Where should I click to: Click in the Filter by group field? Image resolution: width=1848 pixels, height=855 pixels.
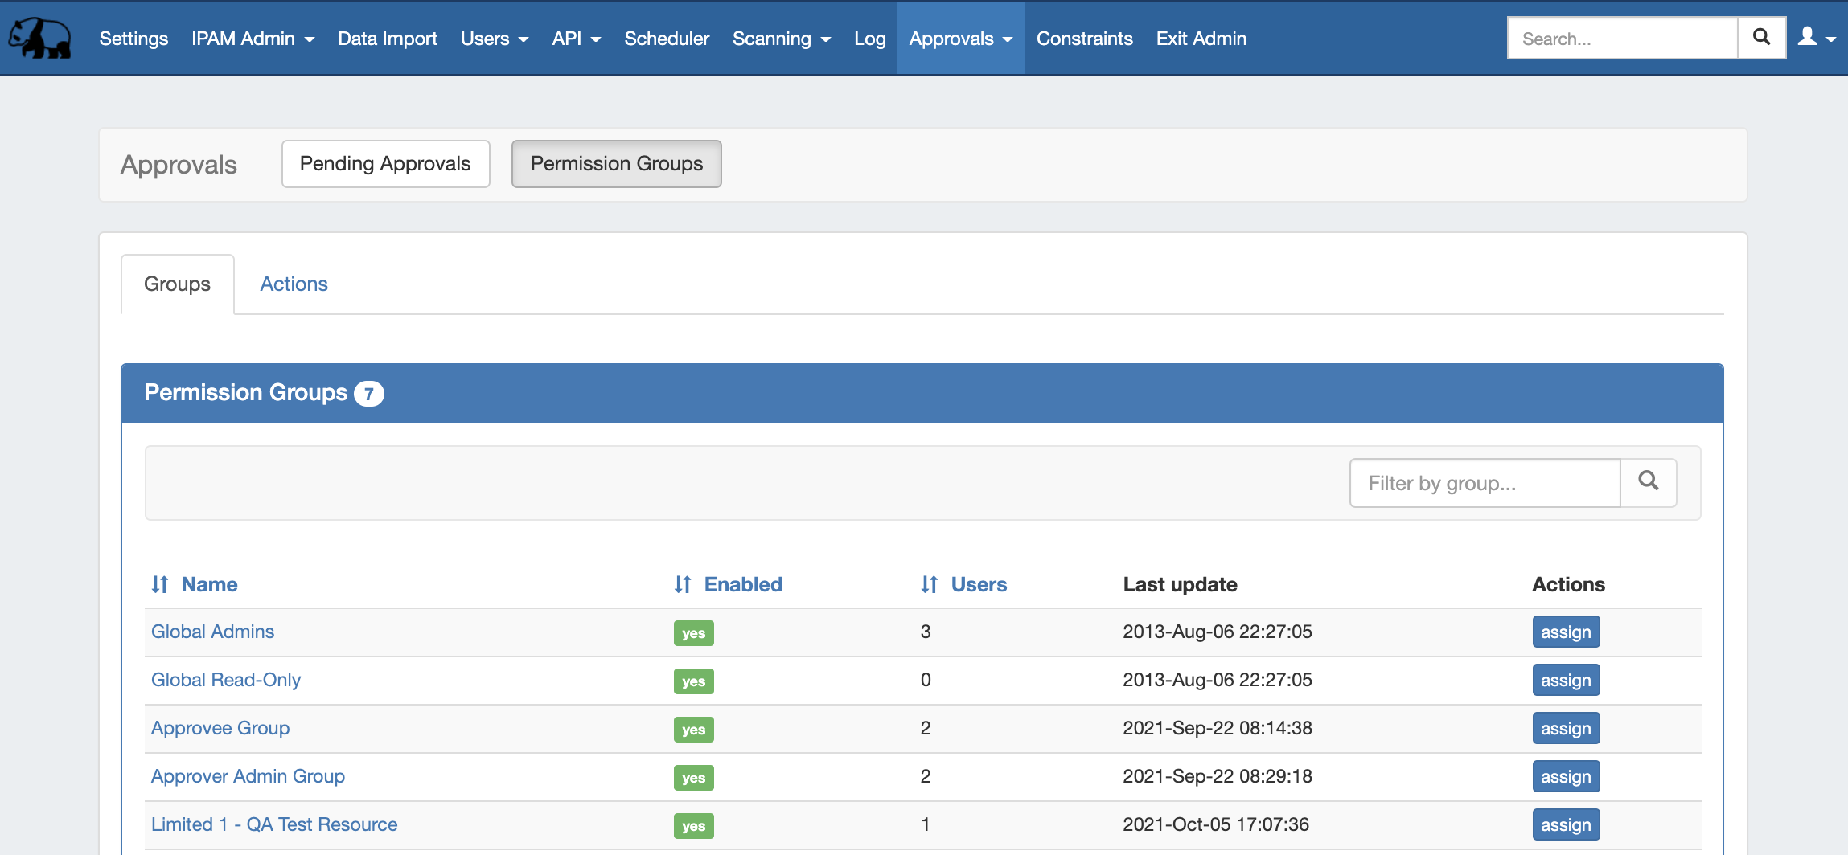coord(1484,483)
